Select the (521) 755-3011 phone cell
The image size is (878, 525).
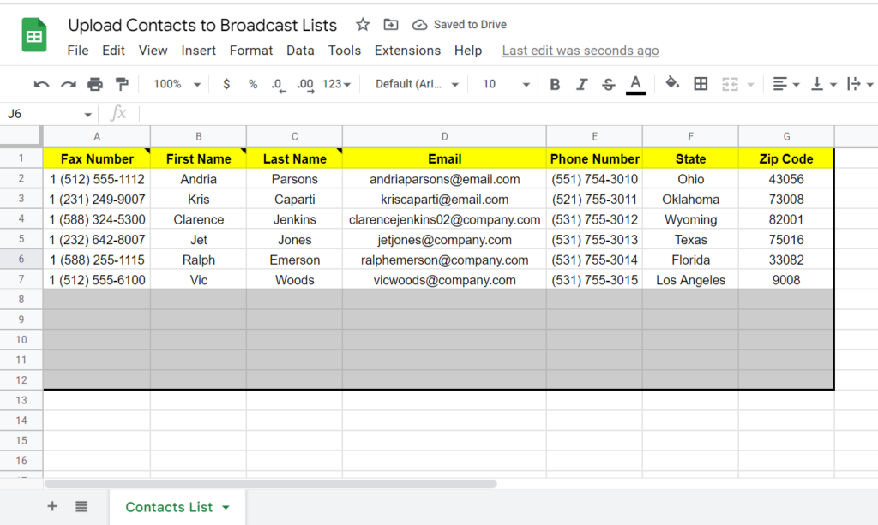click(x=594, y=199)
